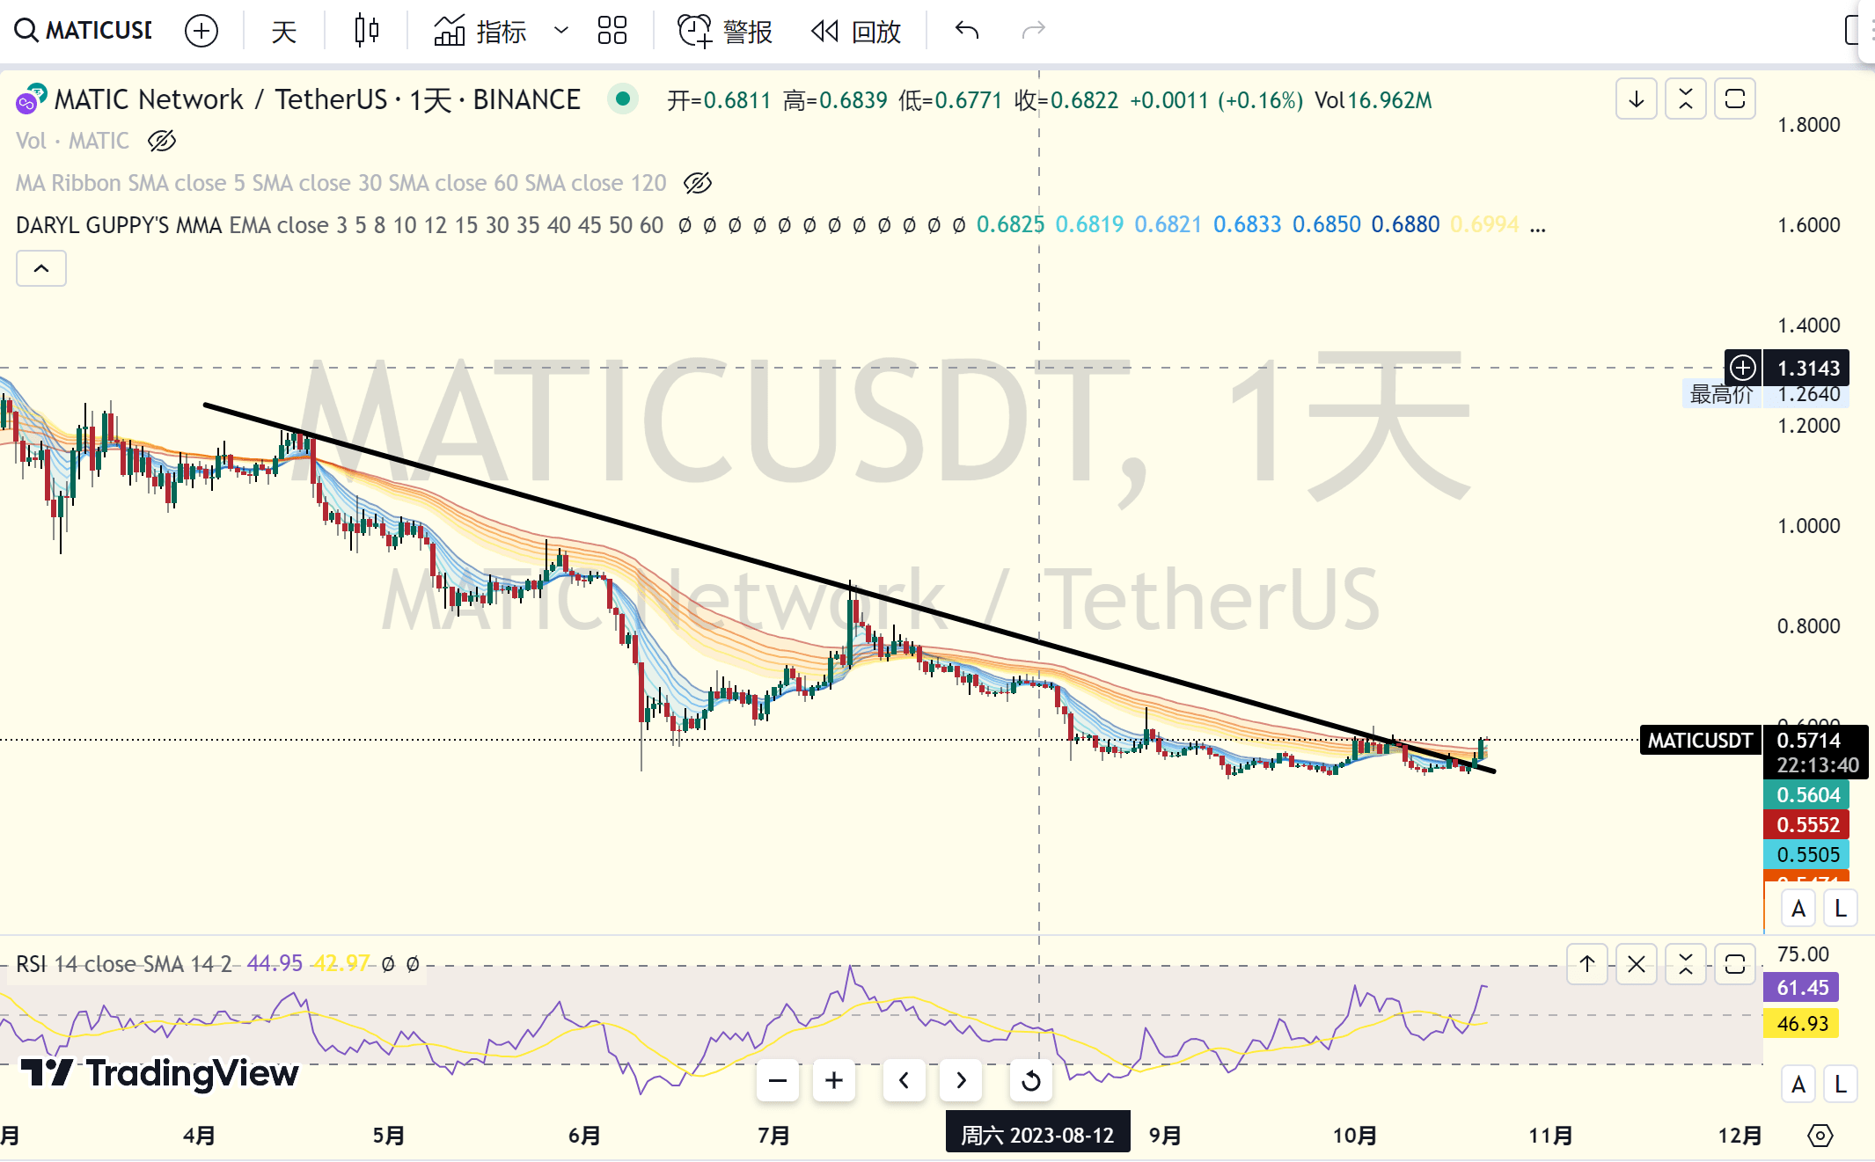Zoom out the chart timeline

pyautogui.click(x=778, y=1079)
